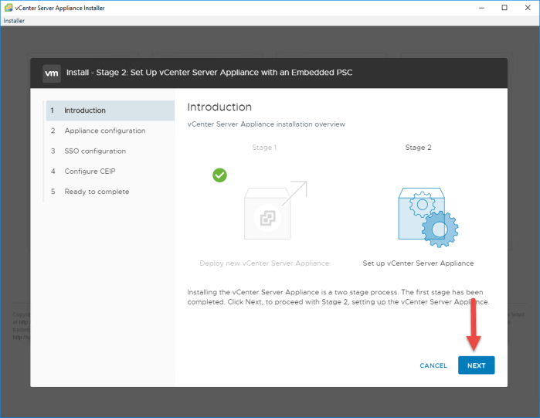
Task: Minimize the installer window
Action: 482,8
